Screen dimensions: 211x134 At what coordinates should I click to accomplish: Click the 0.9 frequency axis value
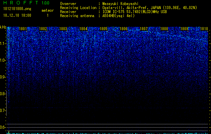3,77
